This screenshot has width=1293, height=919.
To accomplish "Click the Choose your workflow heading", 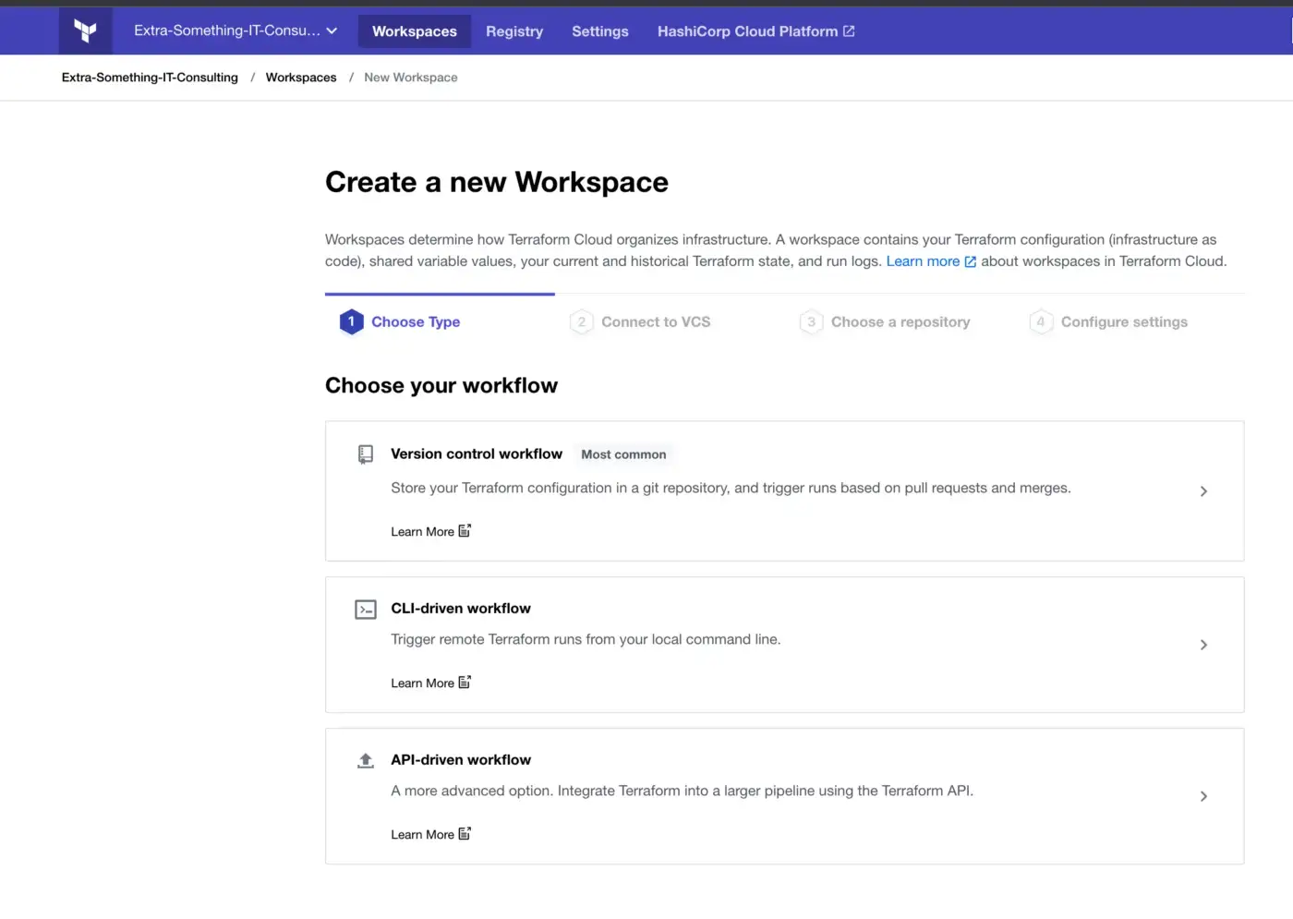I will 441,385.
